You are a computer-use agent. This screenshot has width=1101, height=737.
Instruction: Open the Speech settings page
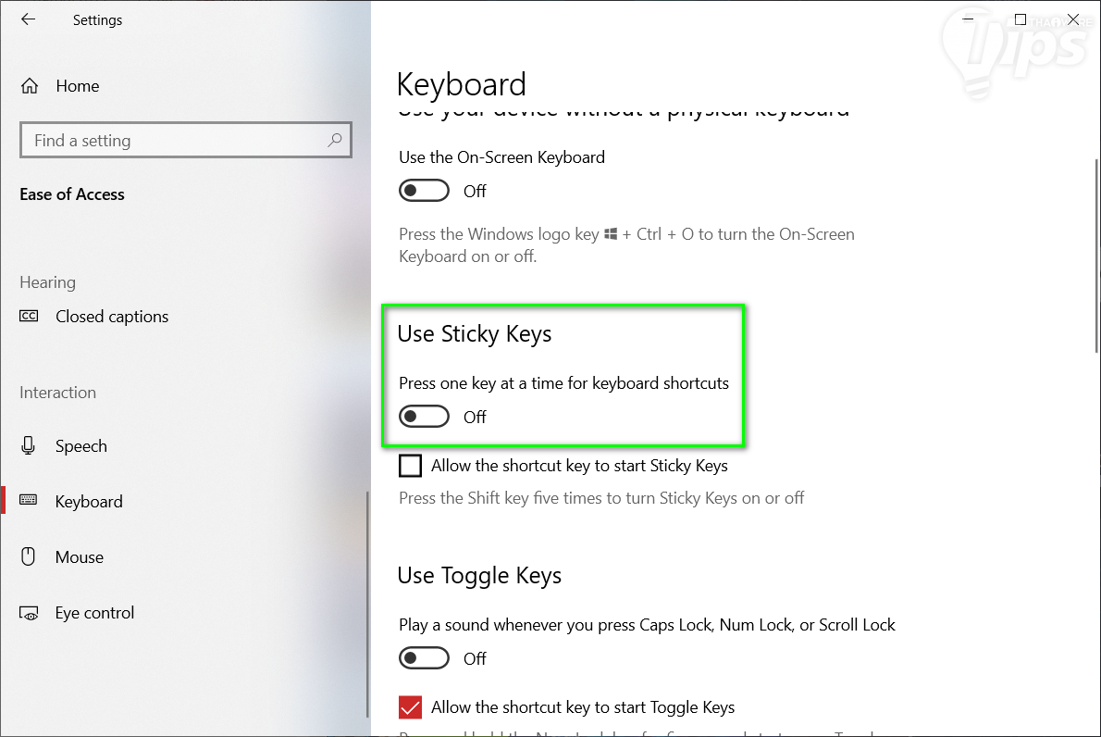tap(81, 446)
